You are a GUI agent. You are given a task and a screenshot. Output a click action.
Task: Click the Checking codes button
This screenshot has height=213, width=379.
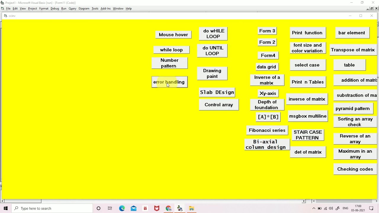[355, 169]
